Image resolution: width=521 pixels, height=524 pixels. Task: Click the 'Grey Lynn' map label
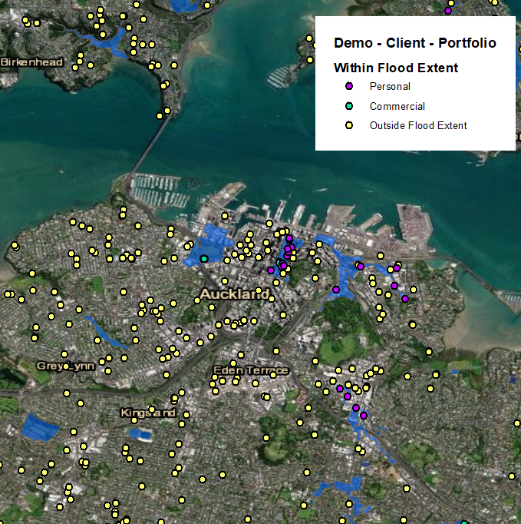tap(65, 366)
